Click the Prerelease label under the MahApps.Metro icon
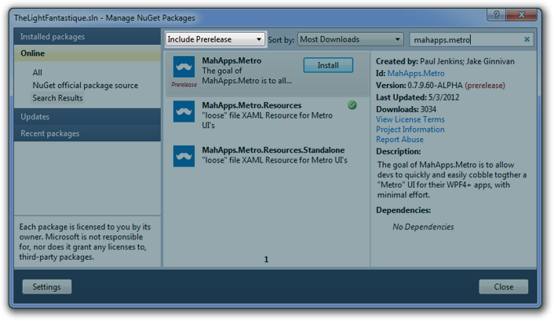The image size is (554, 321). (184, 85)
